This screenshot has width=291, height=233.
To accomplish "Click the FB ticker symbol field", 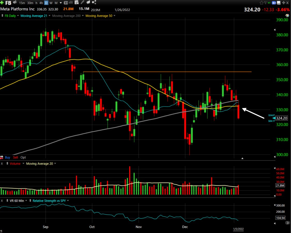I will point(8,3).
